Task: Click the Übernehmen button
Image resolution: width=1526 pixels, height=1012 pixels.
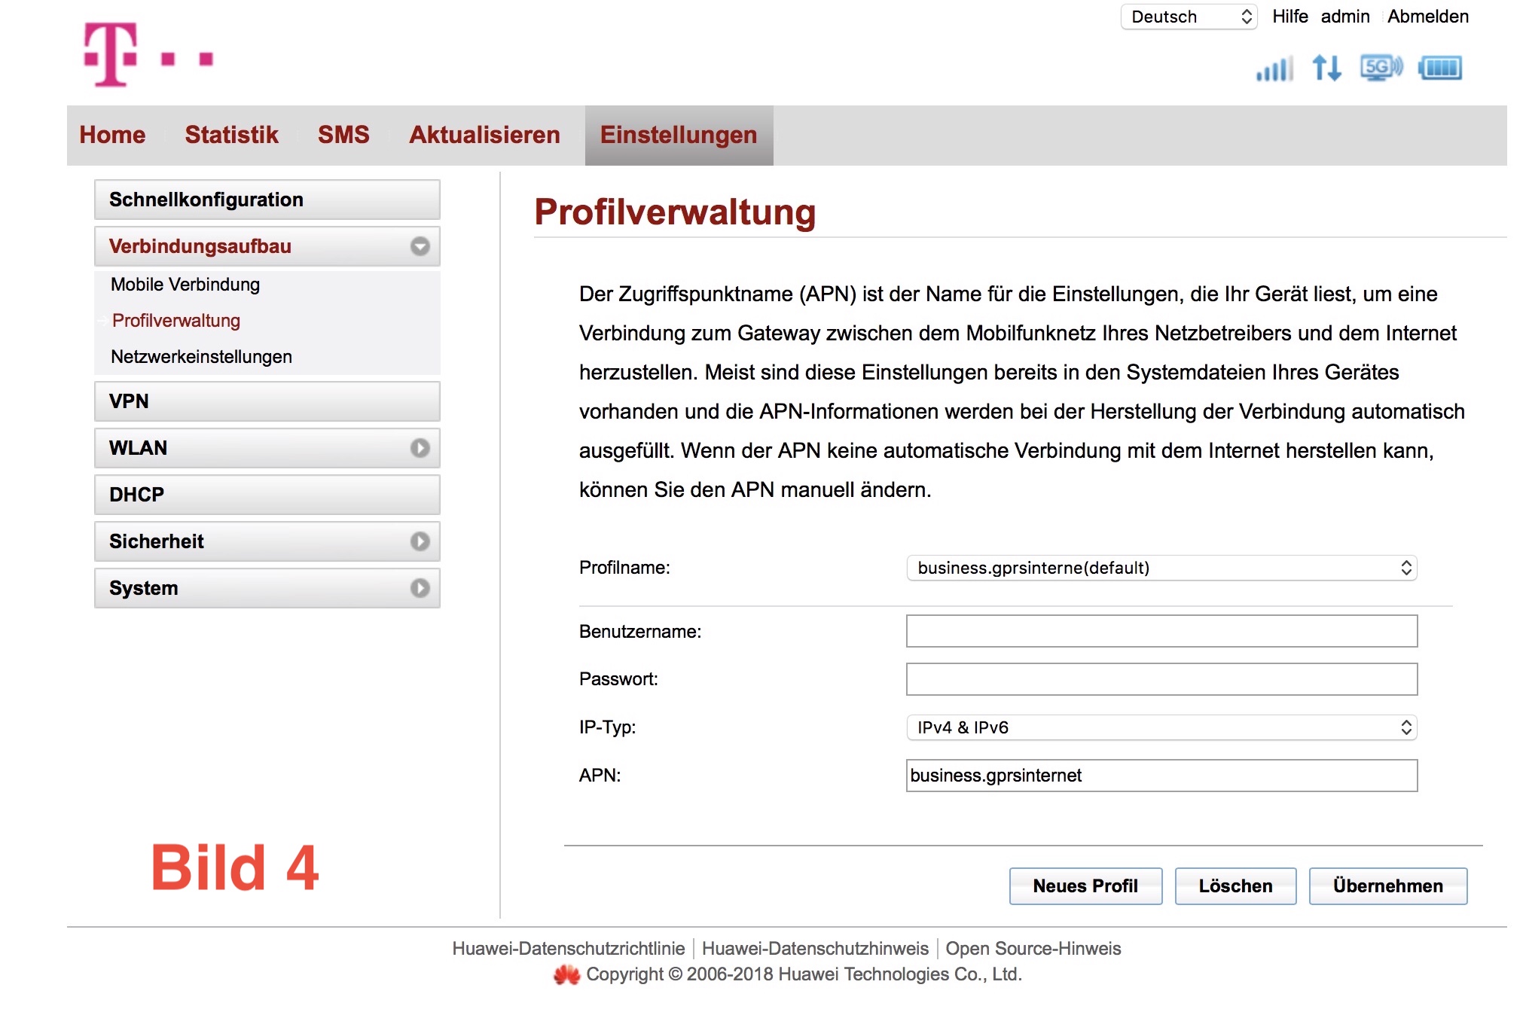Action: pyautogui.click(x=1387, y=886)
